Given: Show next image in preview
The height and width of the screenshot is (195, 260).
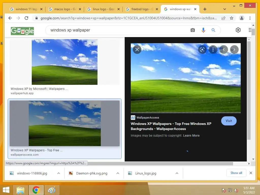Looking at the screenshot, I should pos(234,50).
